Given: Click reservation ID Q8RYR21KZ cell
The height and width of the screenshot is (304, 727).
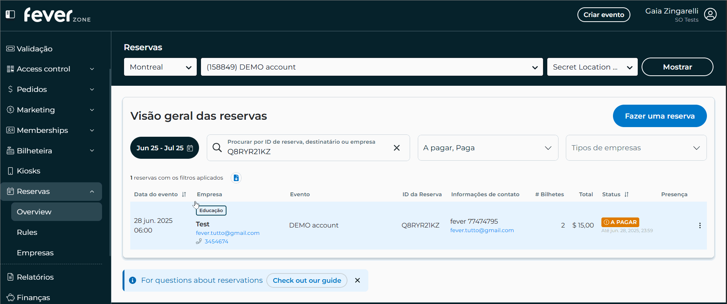Looking at the screenshot, I should click(421, 225).
